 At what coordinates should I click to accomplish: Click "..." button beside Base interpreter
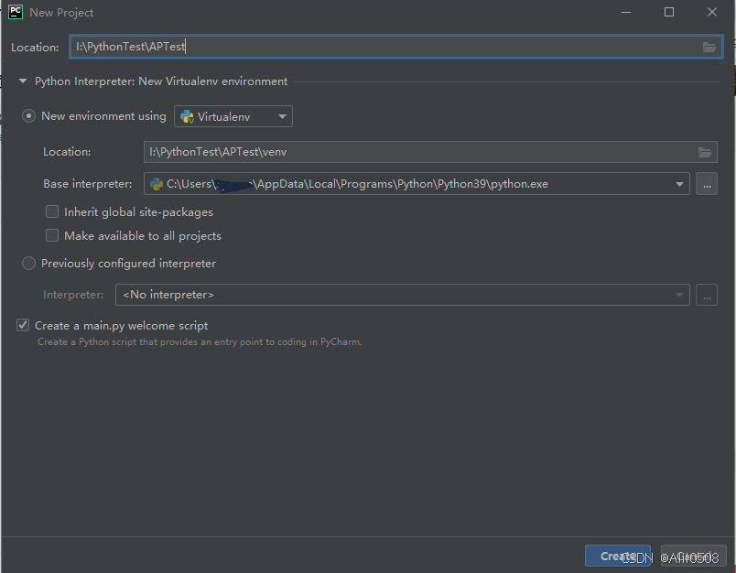tap(706, 183)
